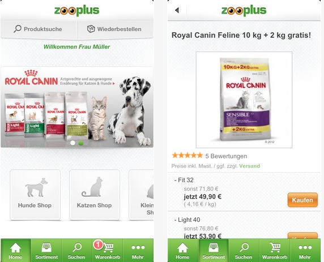Open Warenkorb cart on the product page
Image resolution: width=324 pixels, height=262 pixels.
pyautogui.click(x=275, y=251)
